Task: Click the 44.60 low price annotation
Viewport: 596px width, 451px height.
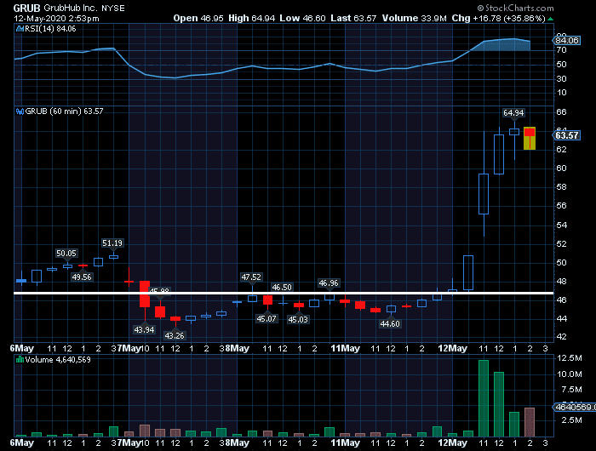Action: pyautogui.click(x=390, y=324)
